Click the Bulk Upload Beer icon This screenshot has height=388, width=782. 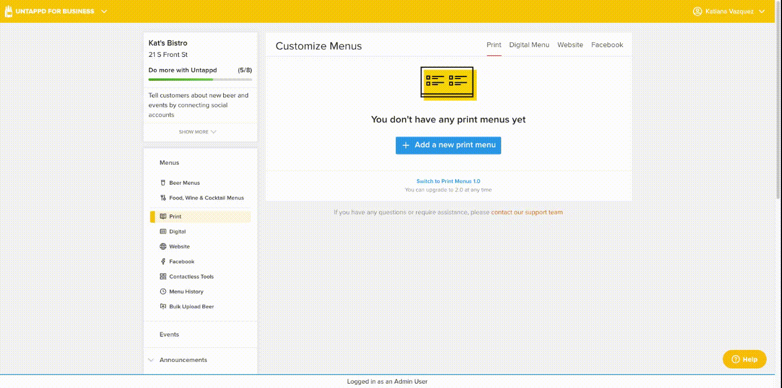tap(163, 306)
